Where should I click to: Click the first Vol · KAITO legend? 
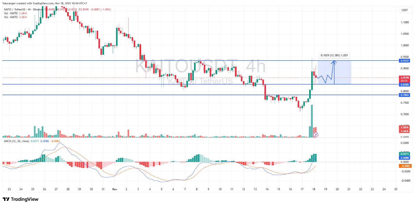(11, 13)
